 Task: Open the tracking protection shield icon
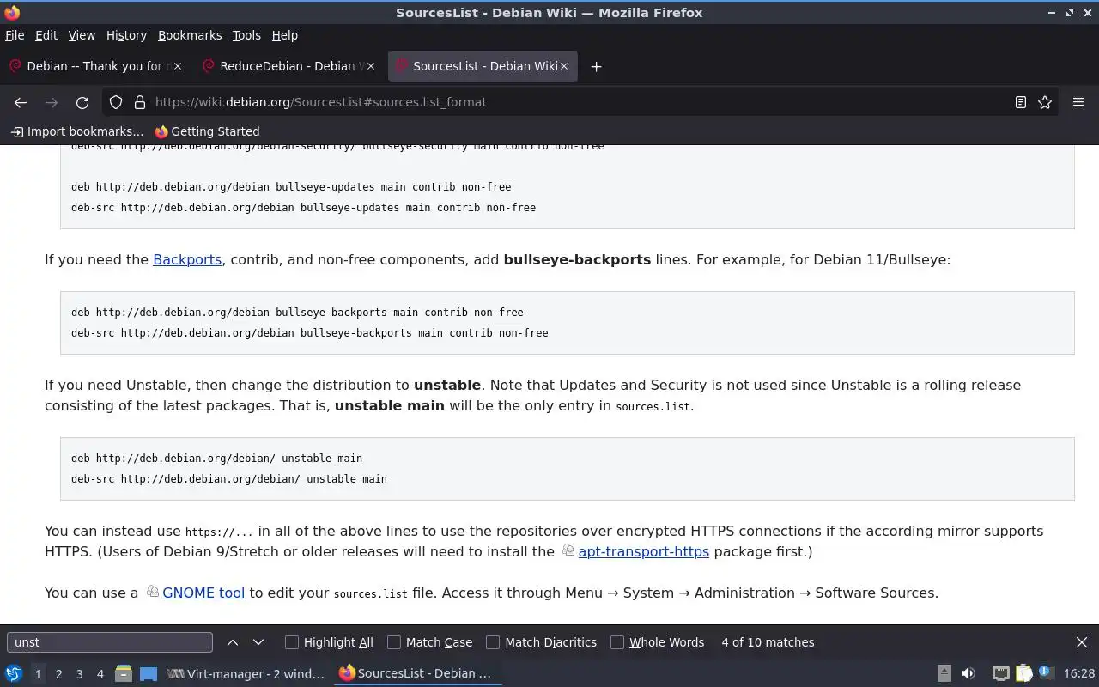coord(116,102)
